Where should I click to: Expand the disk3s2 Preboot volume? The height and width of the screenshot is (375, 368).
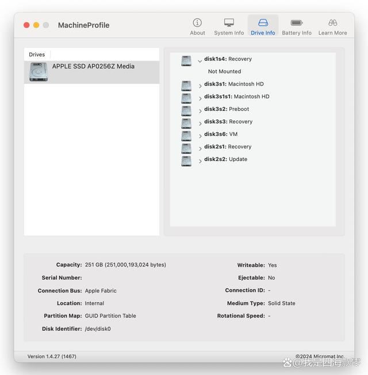click(x=200, y=111)
